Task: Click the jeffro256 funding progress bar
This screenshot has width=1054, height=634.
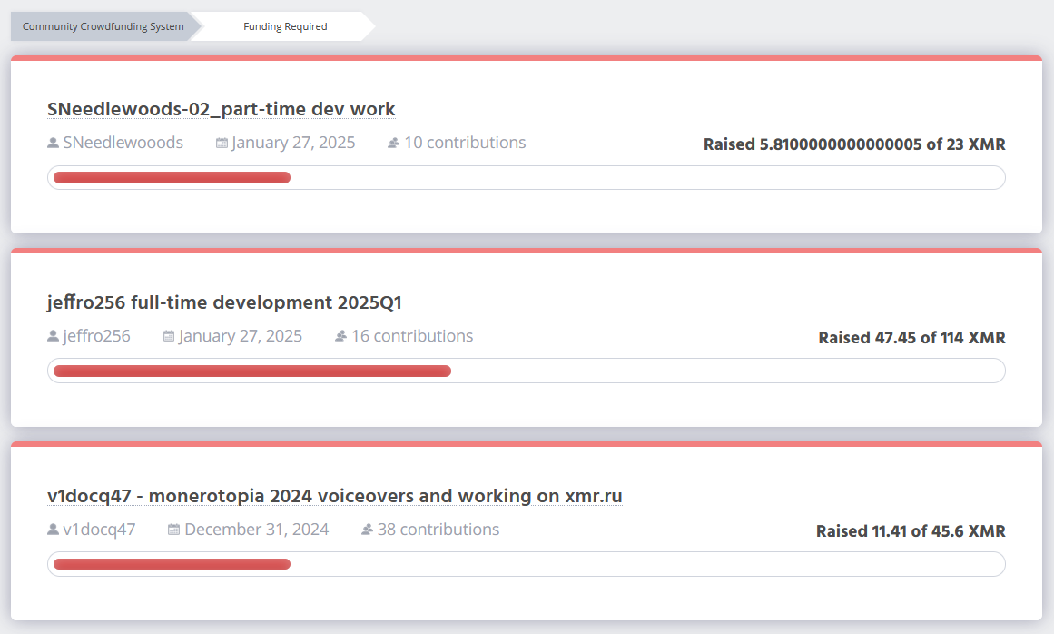Action: pyautogui.click(x=527, y=371)
